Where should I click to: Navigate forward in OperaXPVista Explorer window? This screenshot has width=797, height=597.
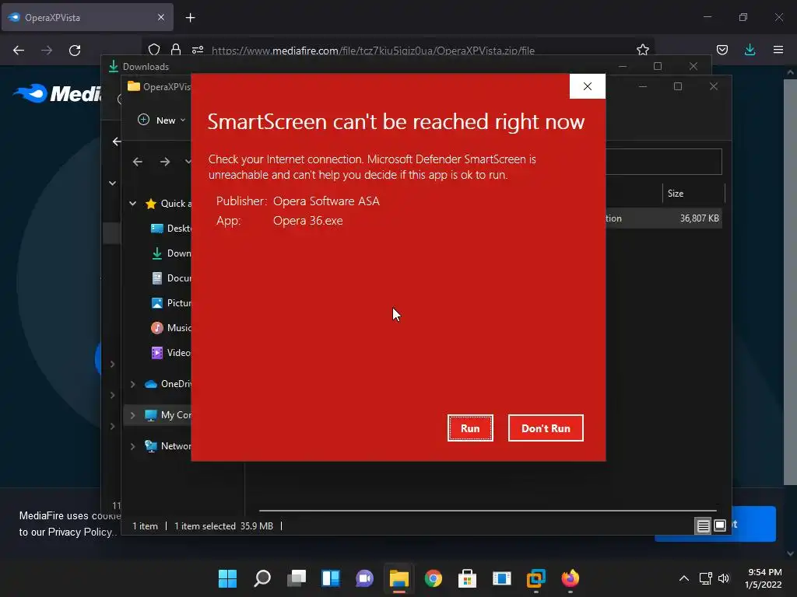pyautogui.click(x=165, y=162)
